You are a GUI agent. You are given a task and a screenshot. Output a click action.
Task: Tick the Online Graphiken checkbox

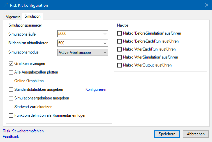tap(11, 81)
